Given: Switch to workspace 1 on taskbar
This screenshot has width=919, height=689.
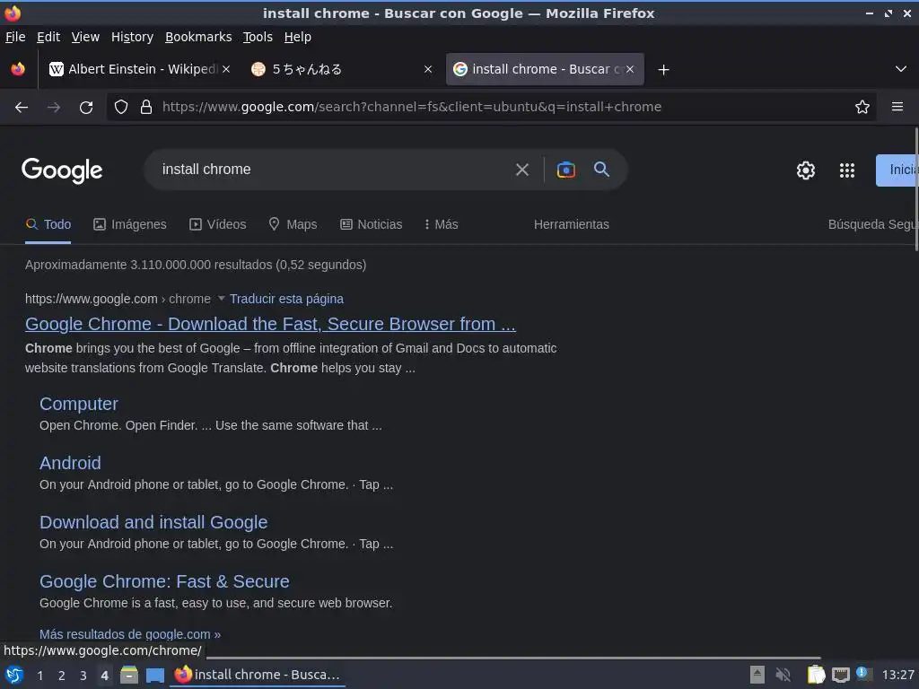Looking at the screenshot, I should coord(39,676).
